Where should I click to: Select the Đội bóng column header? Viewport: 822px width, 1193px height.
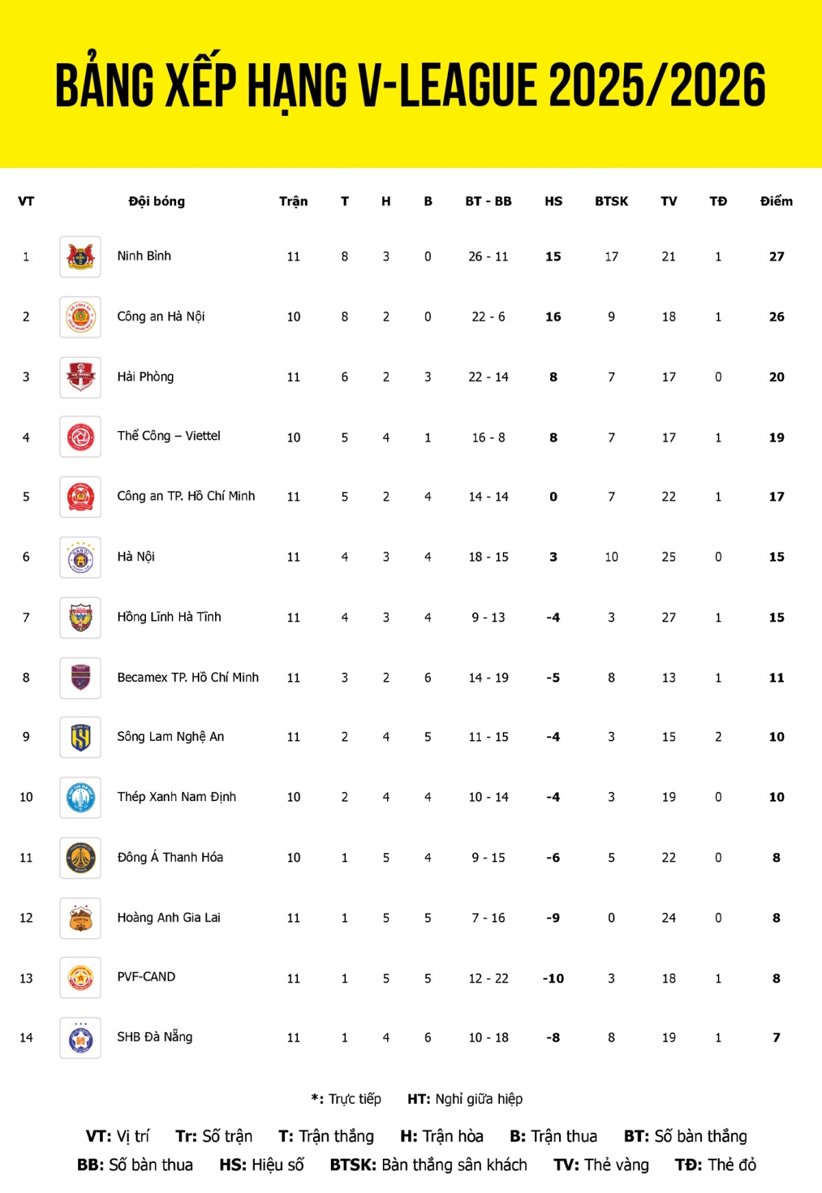[157, 201]
